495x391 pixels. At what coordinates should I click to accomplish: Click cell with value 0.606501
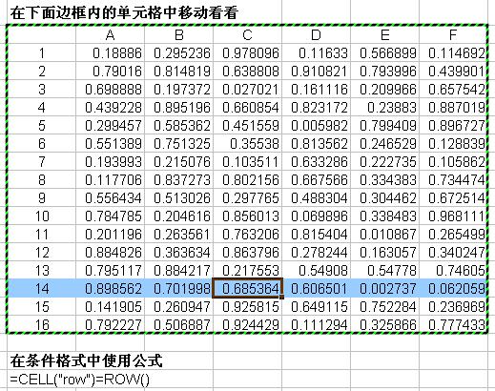316,288
